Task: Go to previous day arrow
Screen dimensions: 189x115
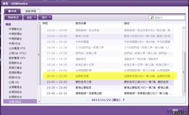Action: point(88,100)
